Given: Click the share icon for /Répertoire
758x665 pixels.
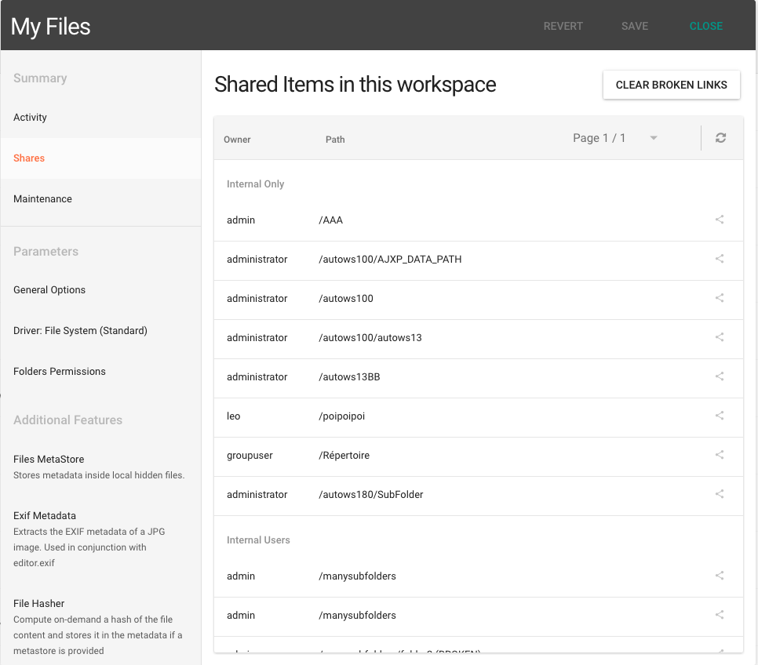Looking at the screenshot, I should click(720, 455).
